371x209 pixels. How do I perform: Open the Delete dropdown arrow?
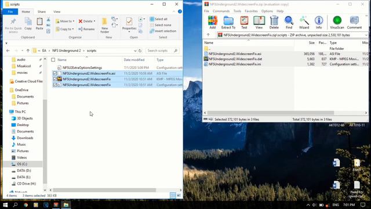[x=94, y=21]
